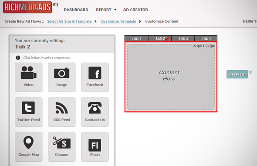Screen dimensions: 257x166
Task: Switch to Tab 2
Action: pos(160,38)
